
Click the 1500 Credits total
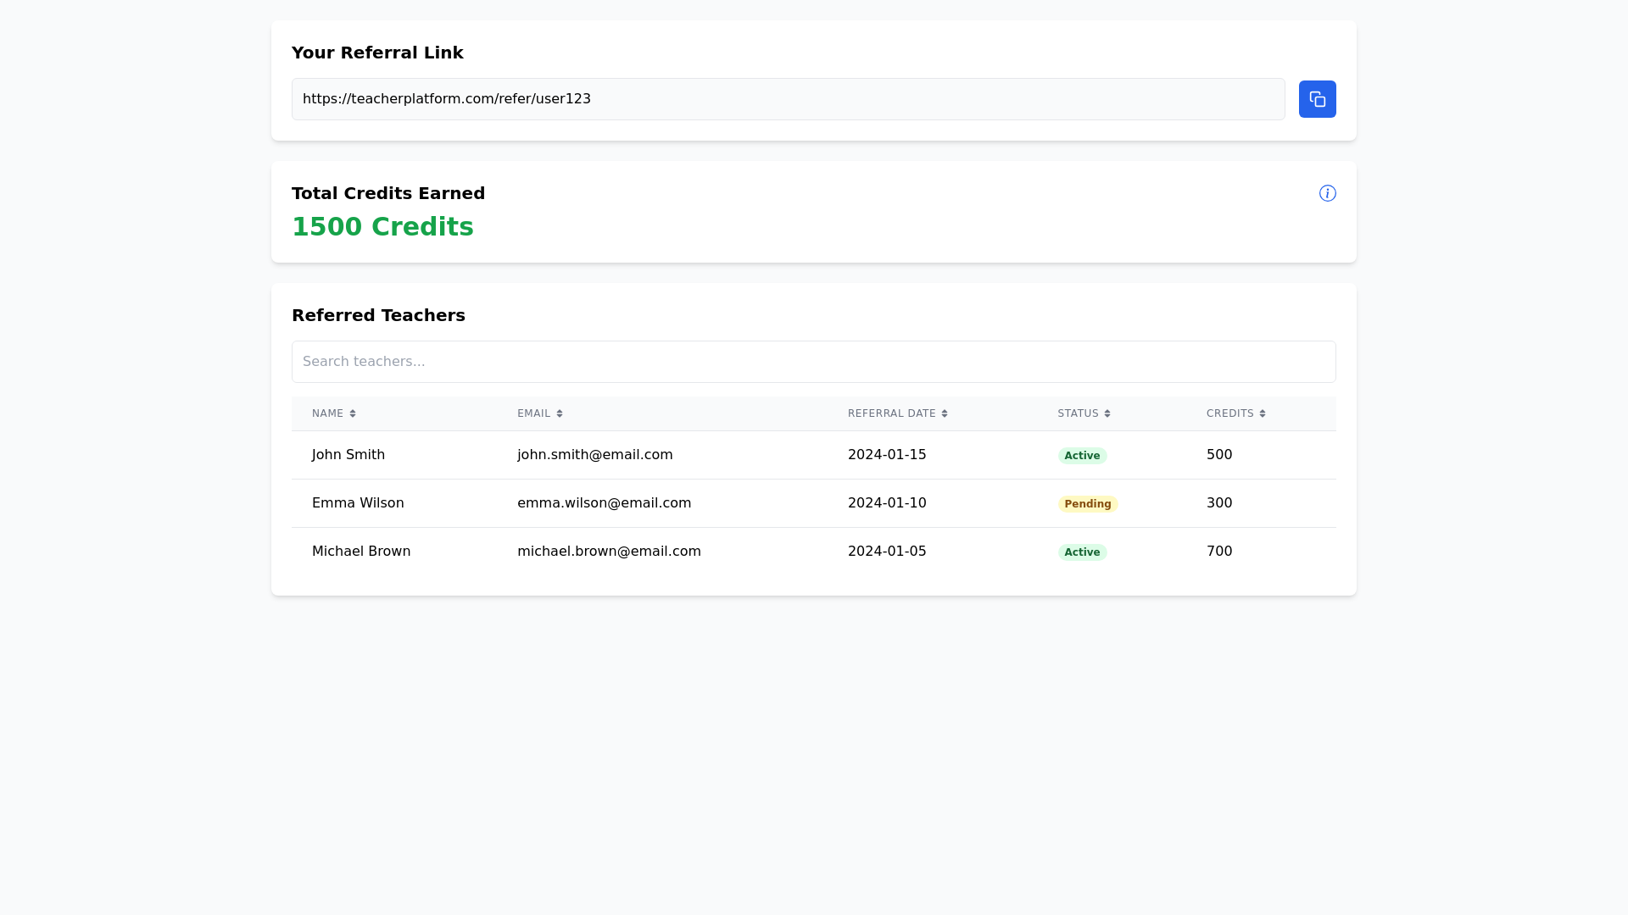pos(382,227)
